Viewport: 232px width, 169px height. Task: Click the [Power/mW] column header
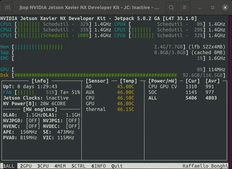163,81
